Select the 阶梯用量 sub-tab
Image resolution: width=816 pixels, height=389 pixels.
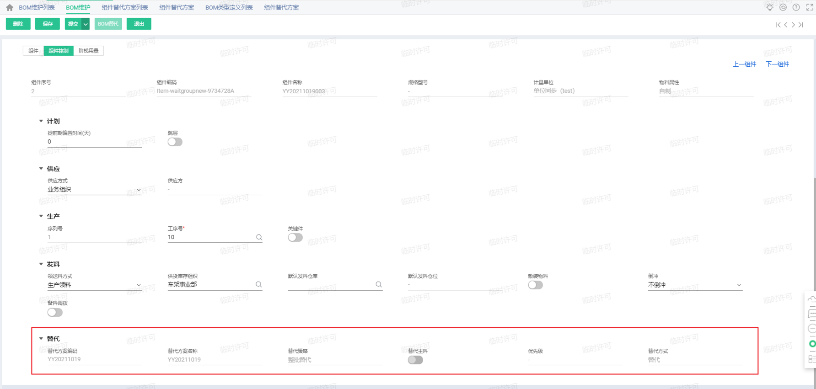point(88,51)
